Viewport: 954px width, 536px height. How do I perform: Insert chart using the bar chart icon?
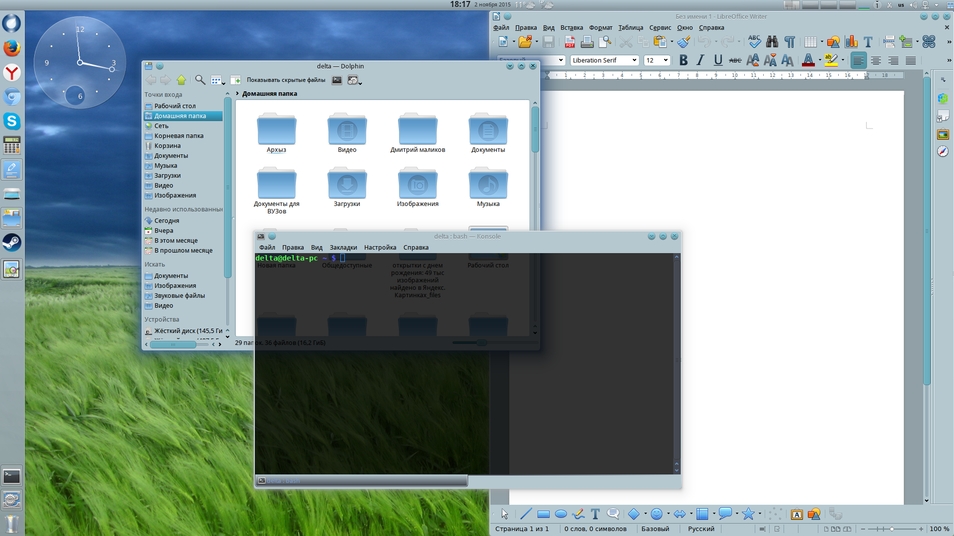click(851, 42)
